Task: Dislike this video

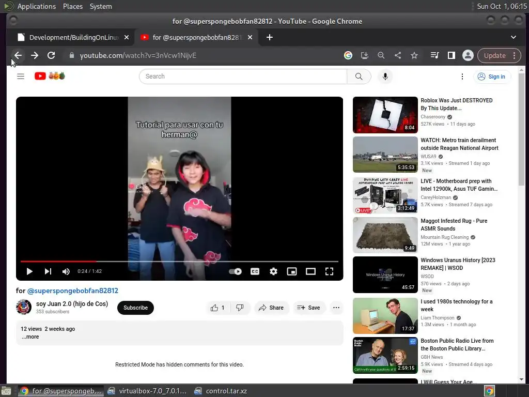Action: (240, 308)
